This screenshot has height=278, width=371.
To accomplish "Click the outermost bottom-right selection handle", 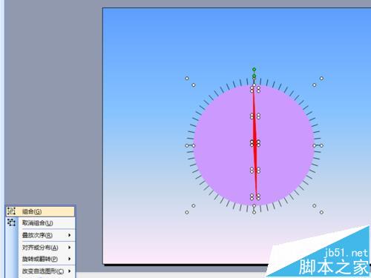I will coord(321,212).
